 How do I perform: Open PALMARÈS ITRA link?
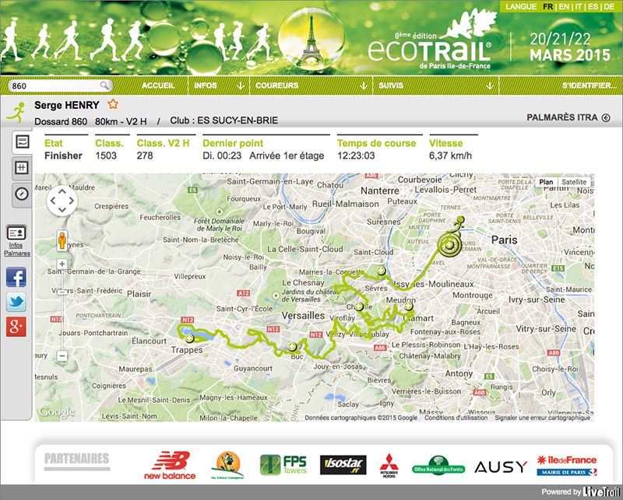568,118
